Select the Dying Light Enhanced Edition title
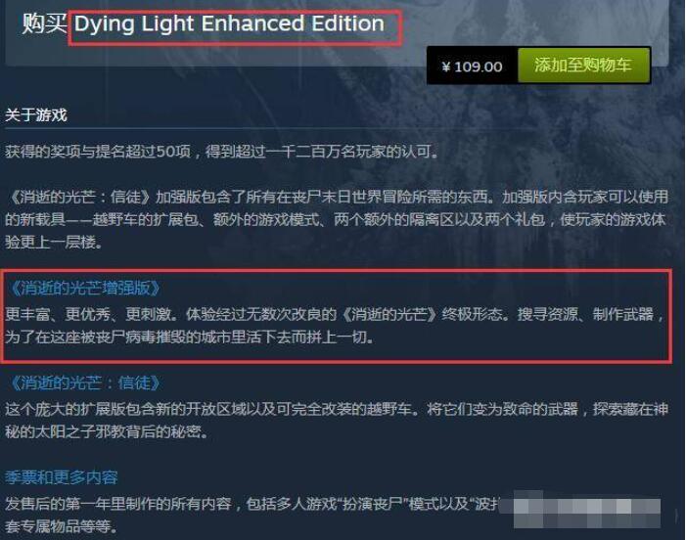This screenshot has height=540, width=686. [229, 23]
